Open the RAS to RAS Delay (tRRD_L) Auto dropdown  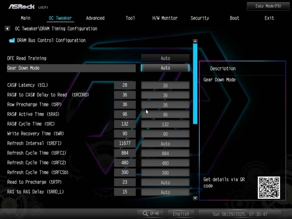point(165,192)
